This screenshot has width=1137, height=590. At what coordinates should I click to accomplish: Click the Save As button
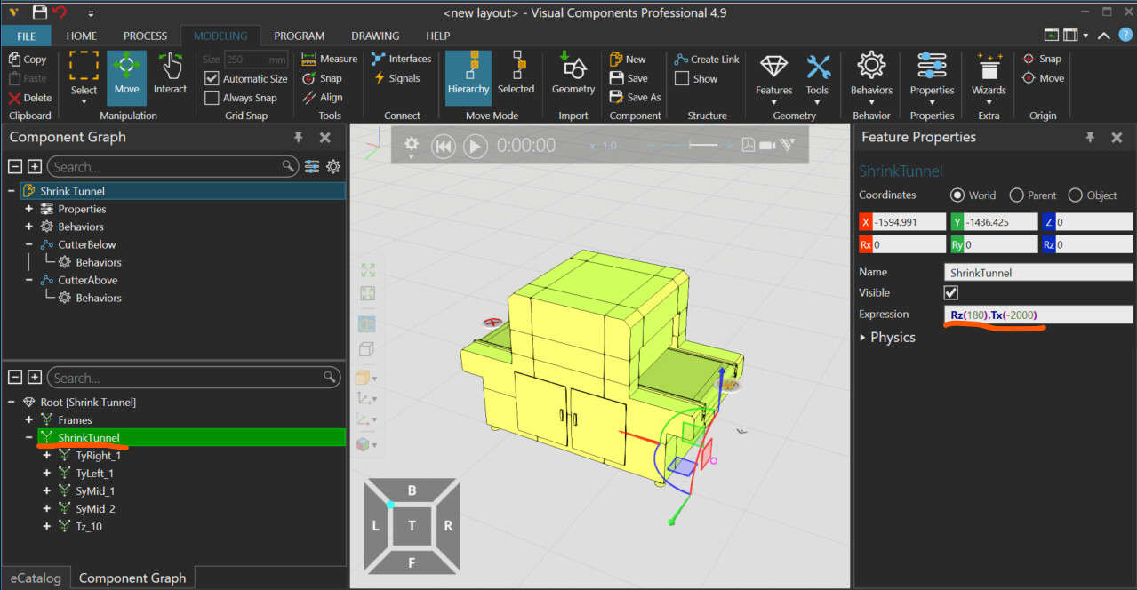635,97
